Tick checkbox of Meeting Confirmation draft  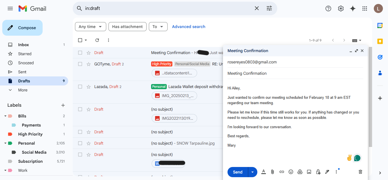pos(80,53)
